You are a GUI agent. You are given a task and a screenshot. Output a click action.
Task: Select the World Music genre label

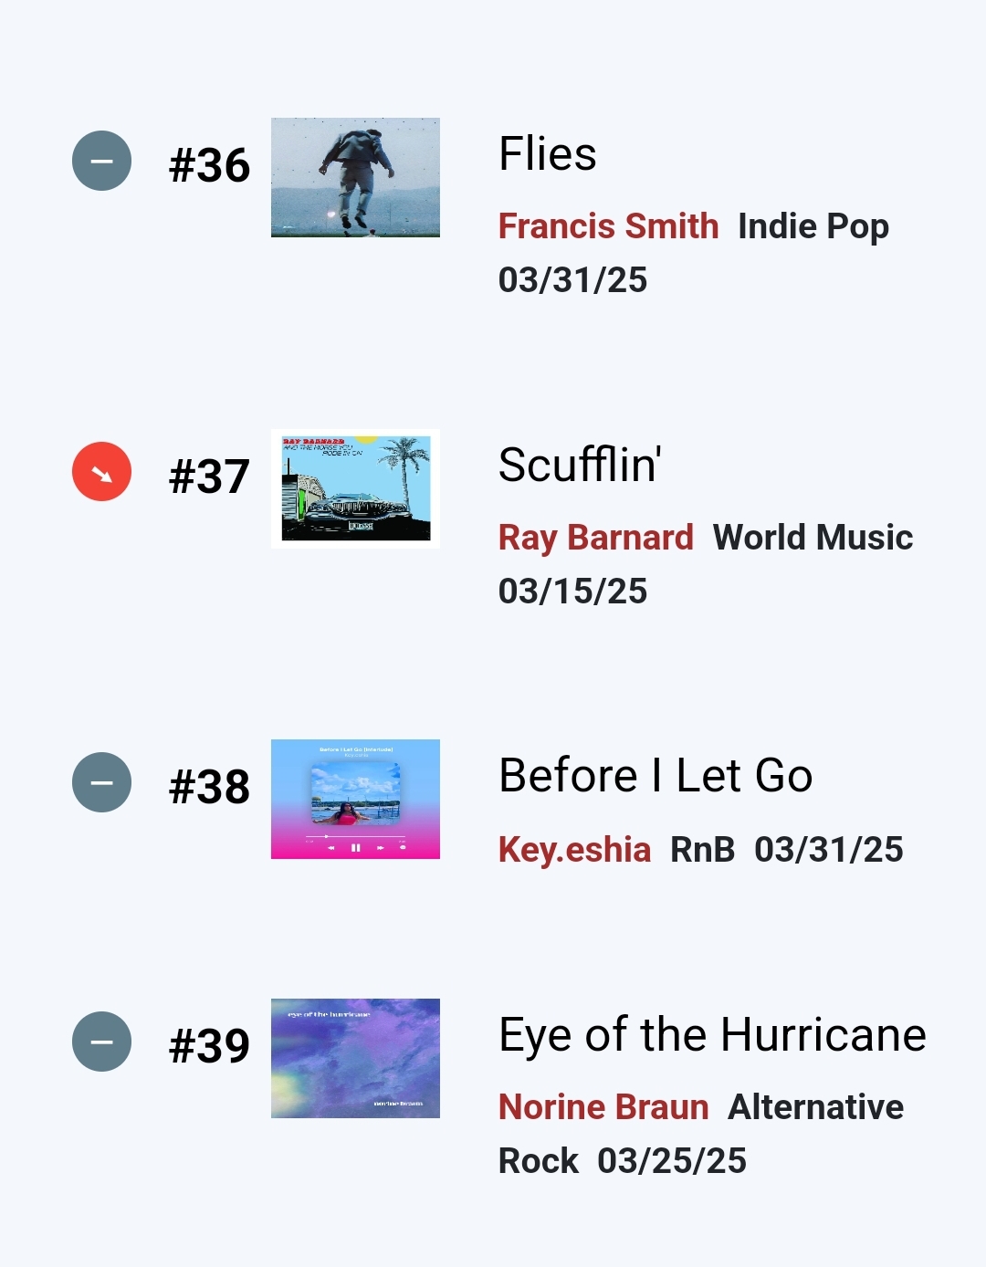(x=813, y=538)
